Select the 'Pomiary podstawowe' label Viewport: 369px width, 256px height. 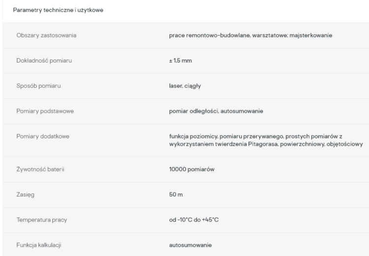tap(45, 111)
